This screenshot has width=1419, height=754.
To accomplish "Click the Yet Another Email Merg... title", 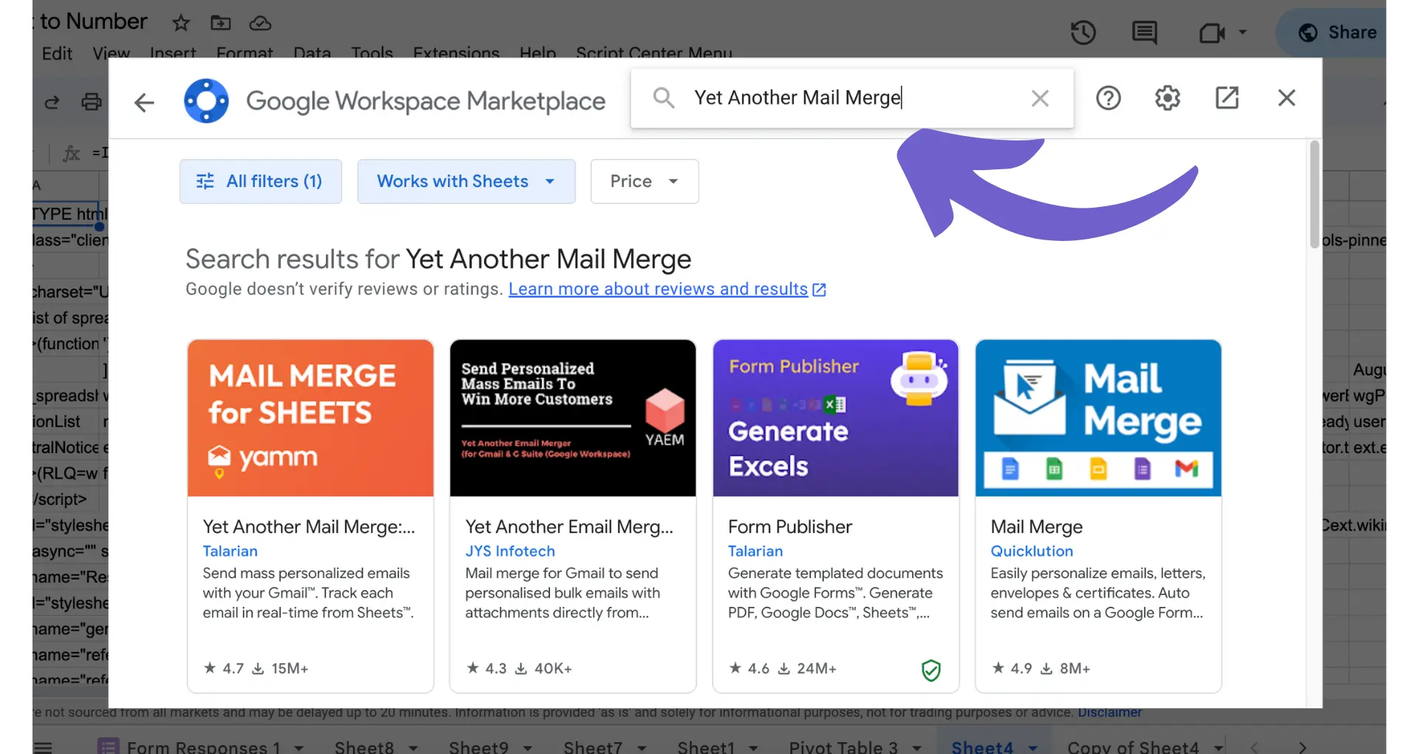I will click(x=569, y=526).
